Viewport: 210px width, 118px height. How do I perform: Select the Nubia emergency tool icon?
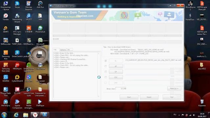(29, 104)
